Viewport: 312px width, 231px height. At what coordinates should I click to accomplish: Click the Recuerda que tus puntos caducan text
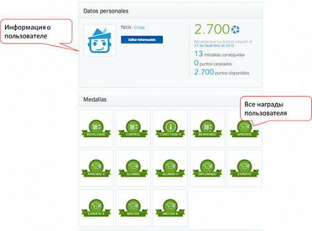click(223, 42)
